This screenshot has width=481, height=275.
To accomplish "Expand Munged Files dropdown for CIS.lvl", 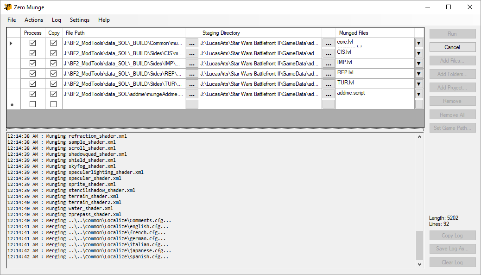I will (419, 53).
